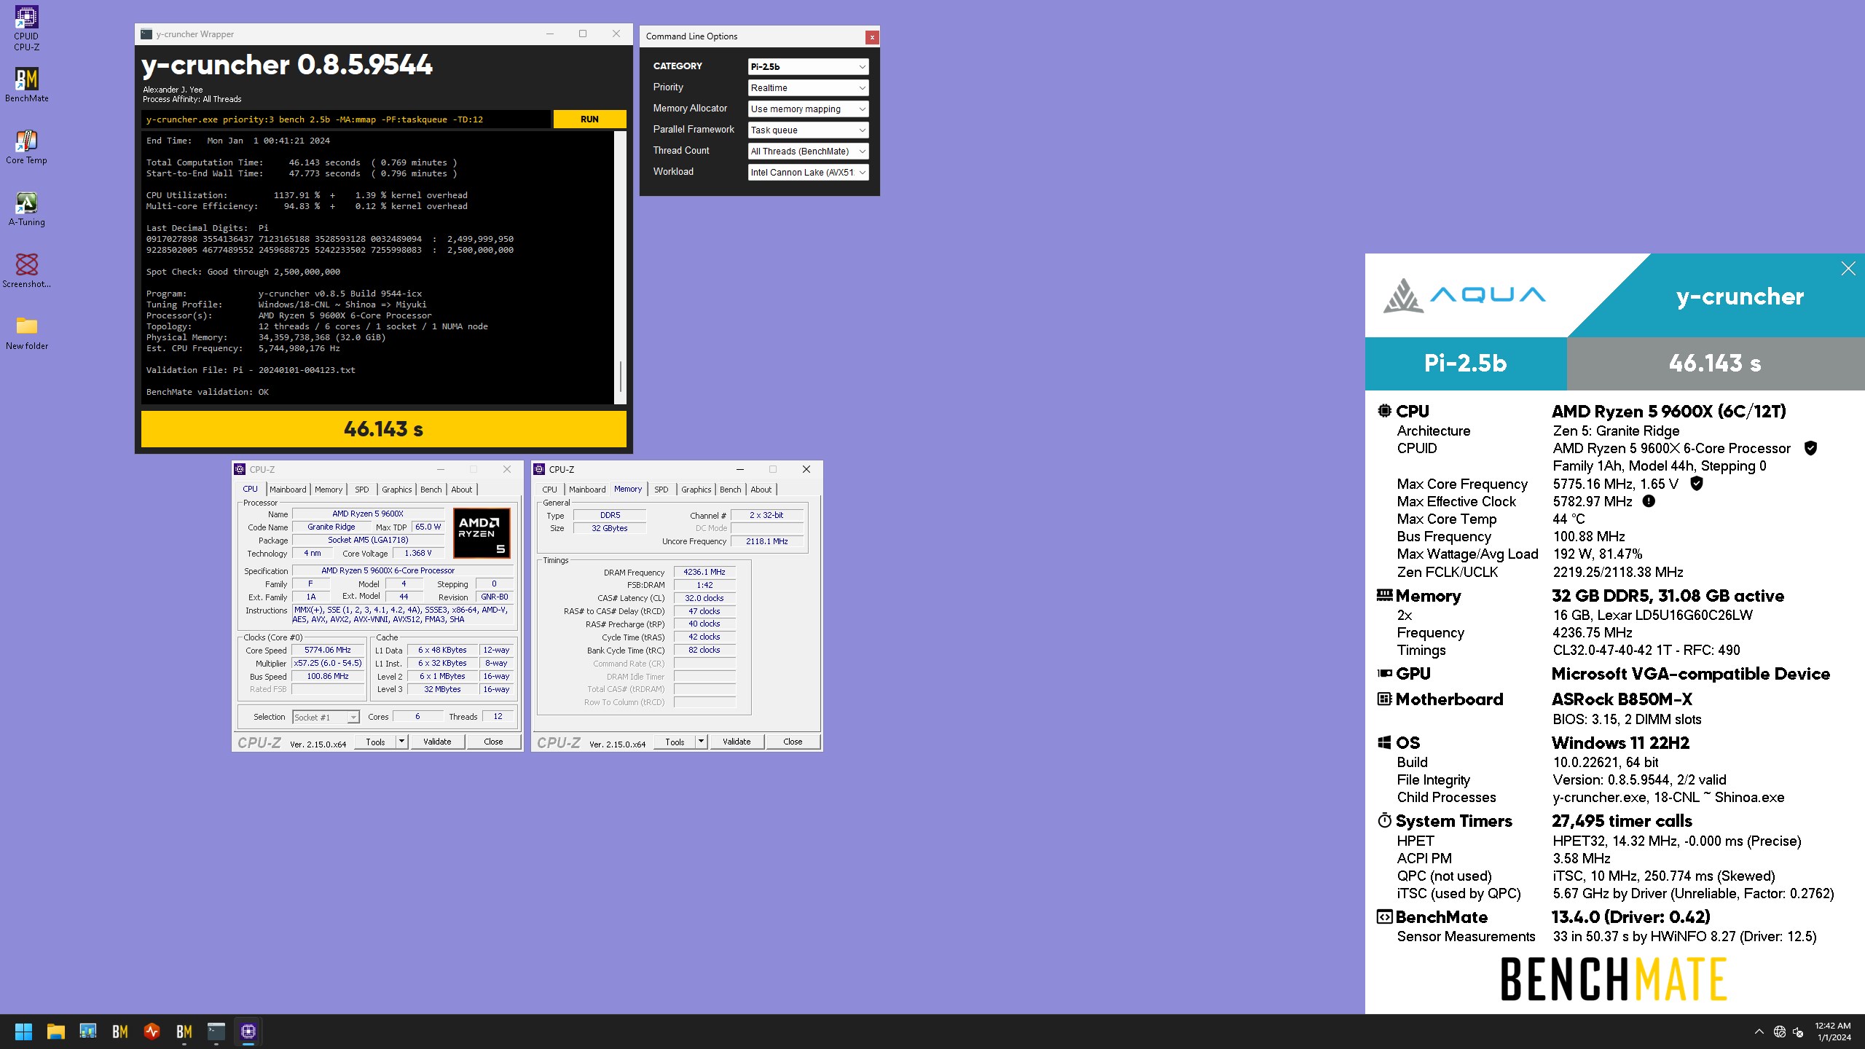
Task: Click Tools button in left CPU-Z
Action: pyautogui.click(x=376, y=742)
